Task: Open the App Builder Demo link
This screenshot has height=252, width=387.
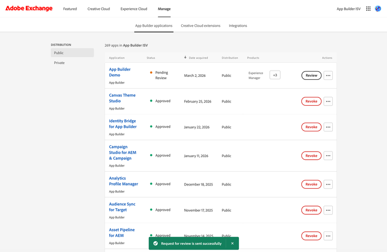Action: point(120,72)
